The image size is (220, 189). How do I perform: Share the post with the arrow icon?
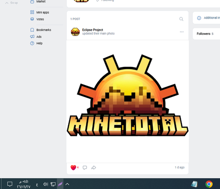pyautogui.click(x=94, y=167)
